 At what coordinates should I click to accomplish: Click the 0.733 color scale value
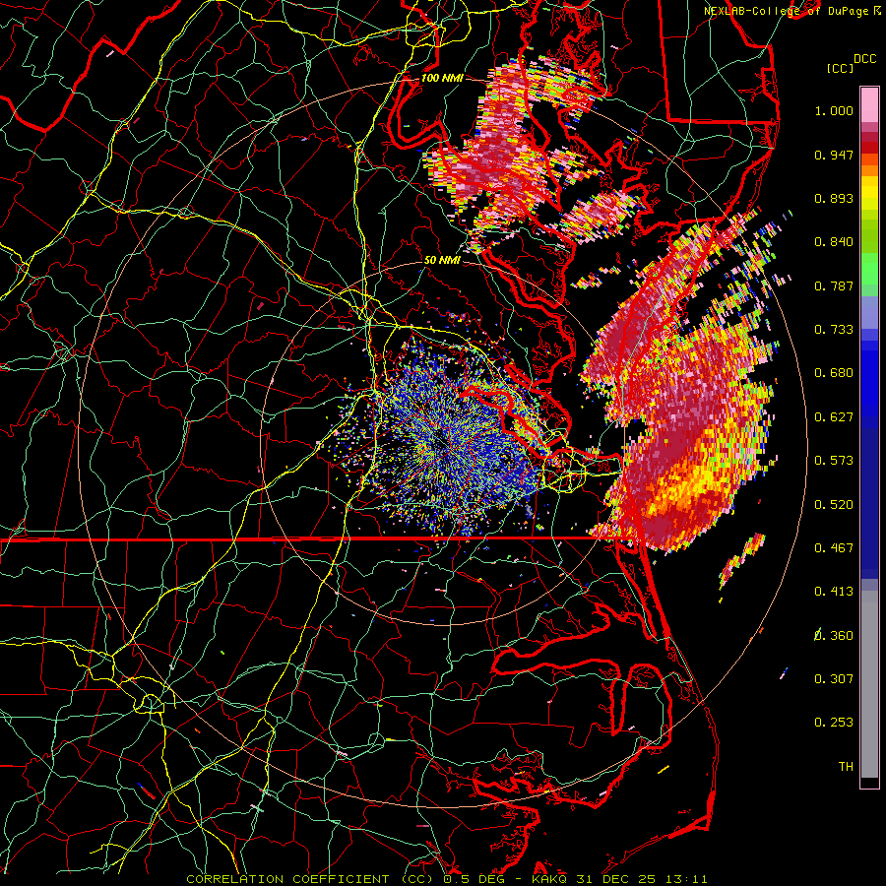coord(834,330)
